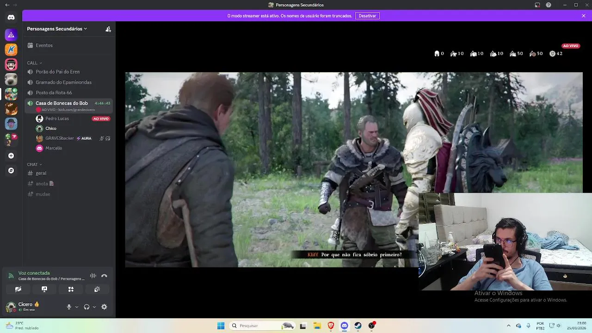Viewport: 592px width, 333px height.
Task: Open Discord help icon in title bar
Action: (x=549, y=5)
